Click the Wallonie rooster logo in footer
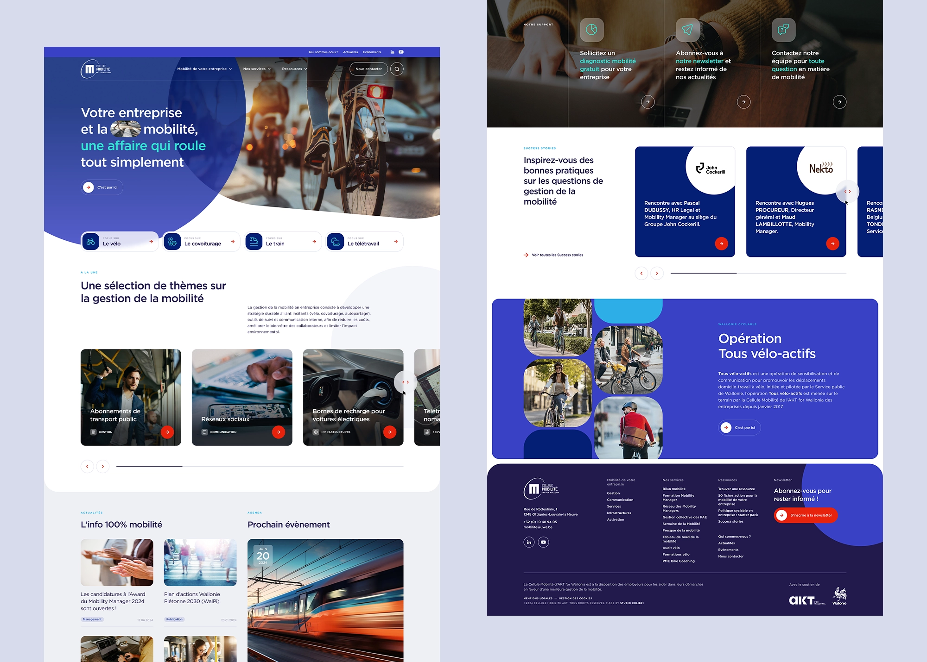Image resolution: width=927 pixels, height=662 pixels. (839, 596)
